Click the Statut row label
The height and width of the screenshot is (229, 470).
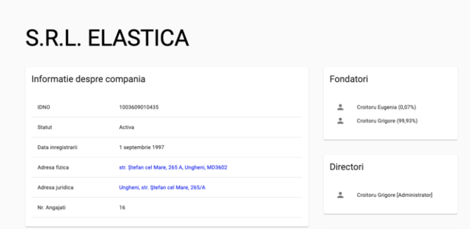[x=44, y=128]
